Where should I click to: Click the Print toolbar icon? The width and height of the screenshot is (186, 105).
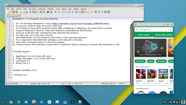click(x=27, y=12)
